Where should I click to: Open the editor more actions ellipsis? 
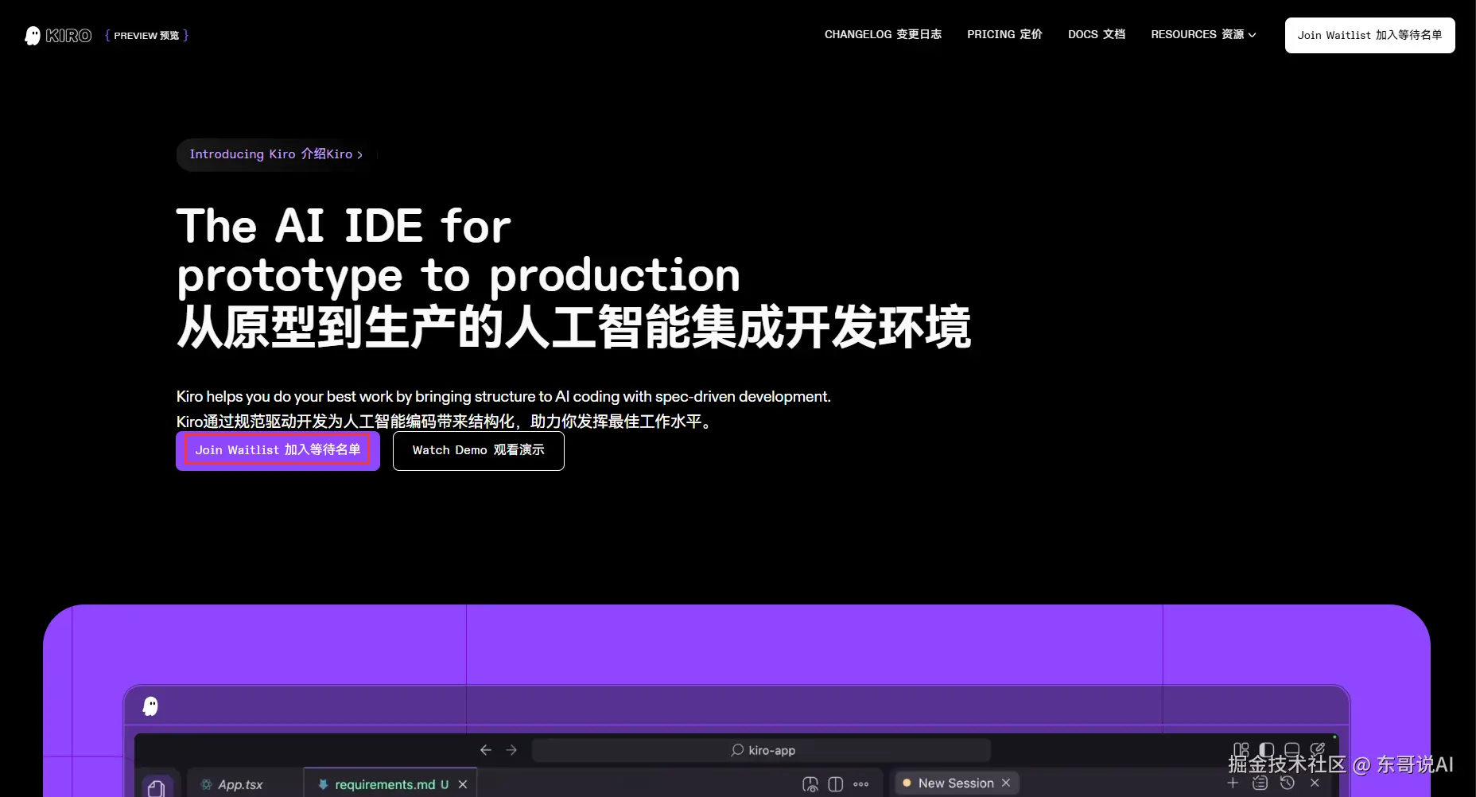(861, 784)
